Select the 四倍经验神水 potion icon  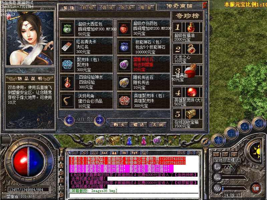67,82
